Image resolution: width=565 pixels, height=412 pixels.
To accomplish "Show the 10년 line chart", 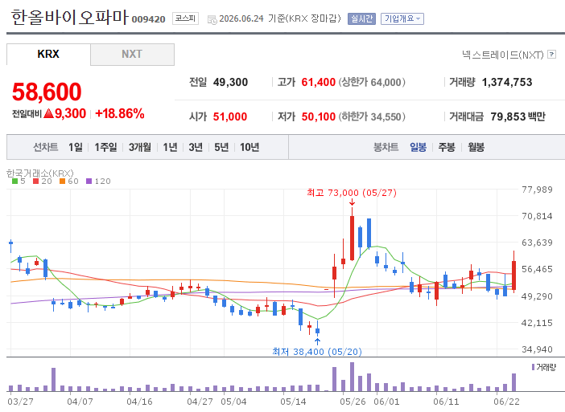I will pos(250,147).
